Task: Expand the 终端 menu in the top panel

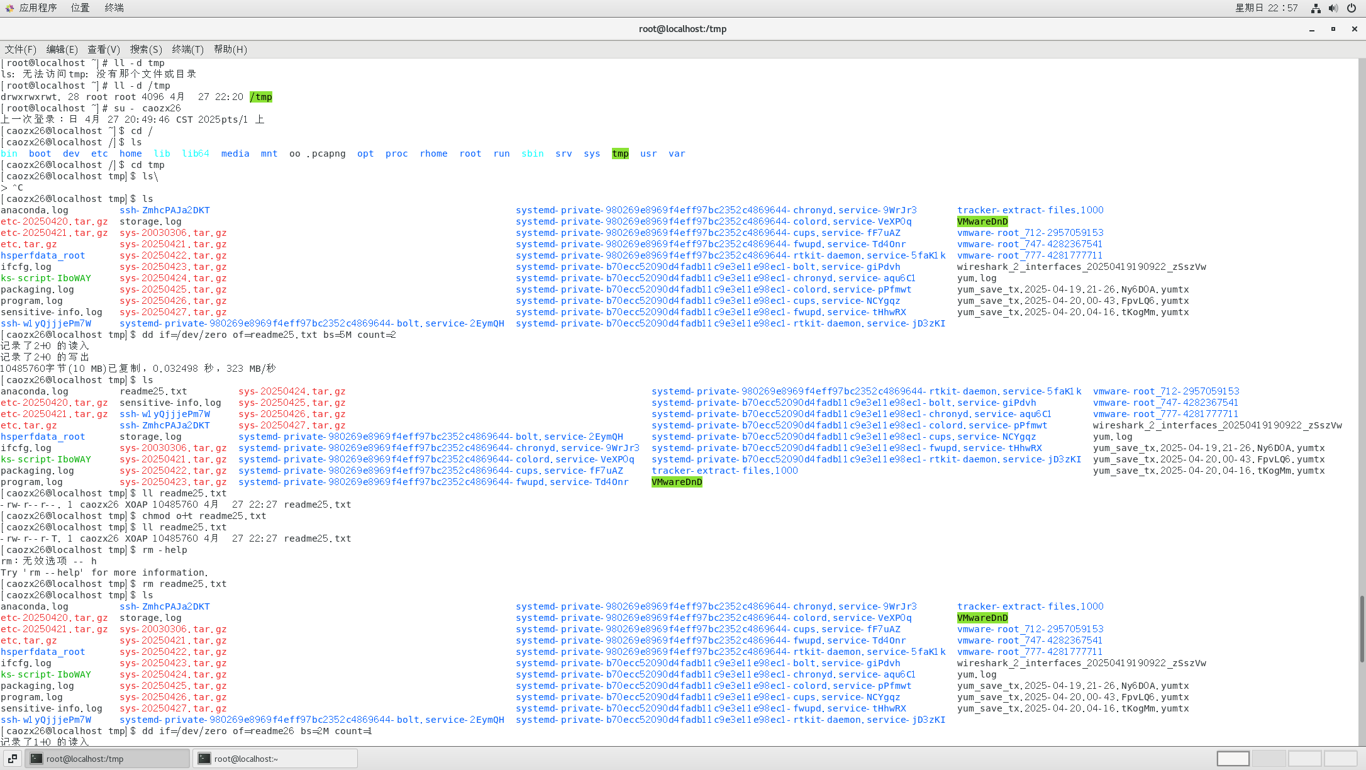Action: (114, 8)
